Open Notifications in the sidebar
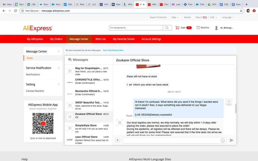 (33, 74)
